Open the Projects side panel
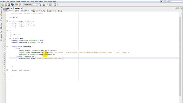183x103 pixels. [1, 13]
